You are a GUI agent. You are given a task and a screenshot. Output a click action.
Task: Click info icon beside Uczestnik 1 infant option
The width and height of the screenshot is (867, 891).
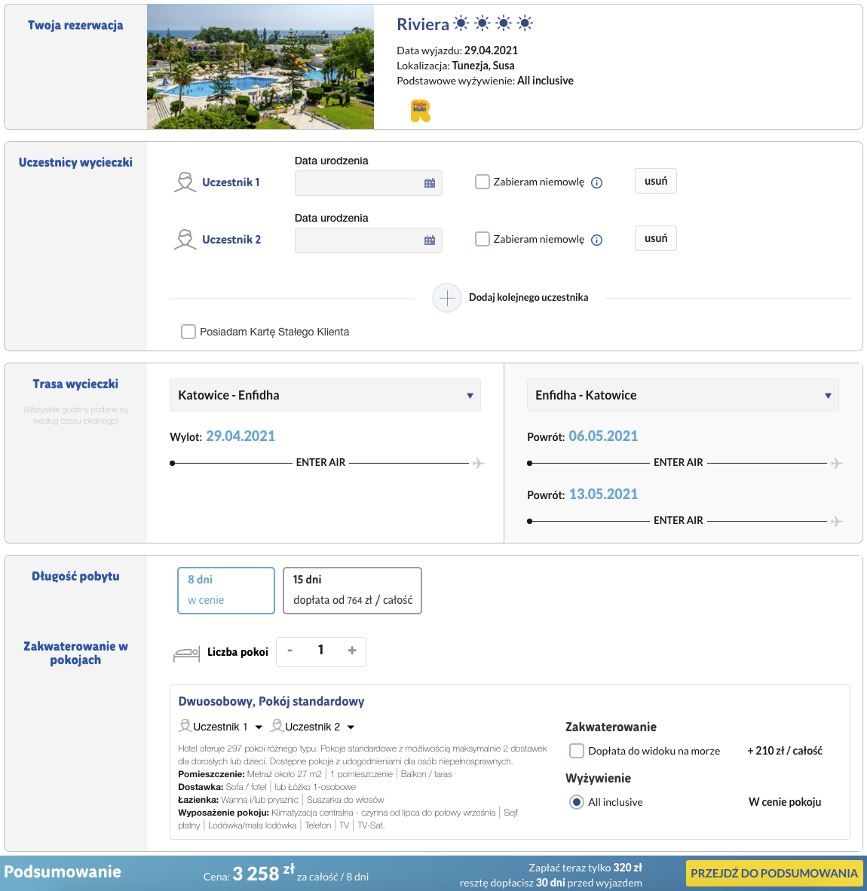pyautogui.click(x=596, y=183)
